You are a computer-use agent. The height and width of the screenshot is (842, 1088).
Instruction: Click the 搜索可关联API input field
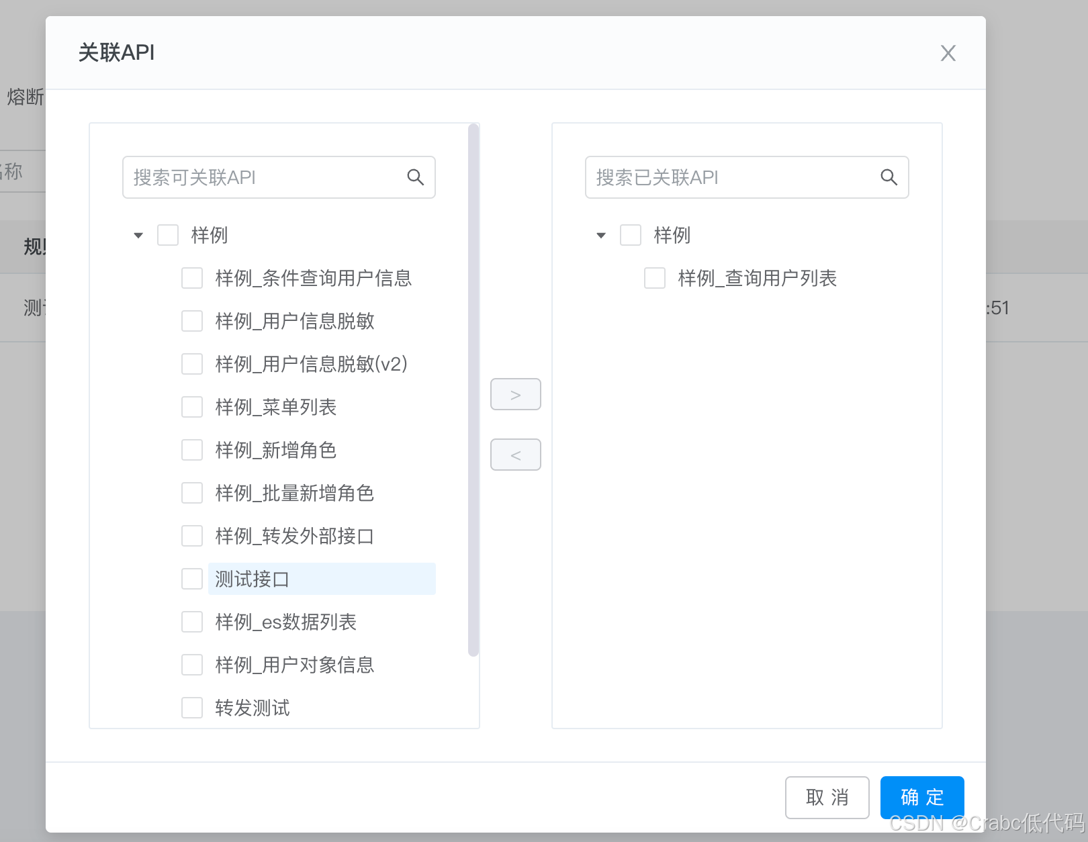262,177
